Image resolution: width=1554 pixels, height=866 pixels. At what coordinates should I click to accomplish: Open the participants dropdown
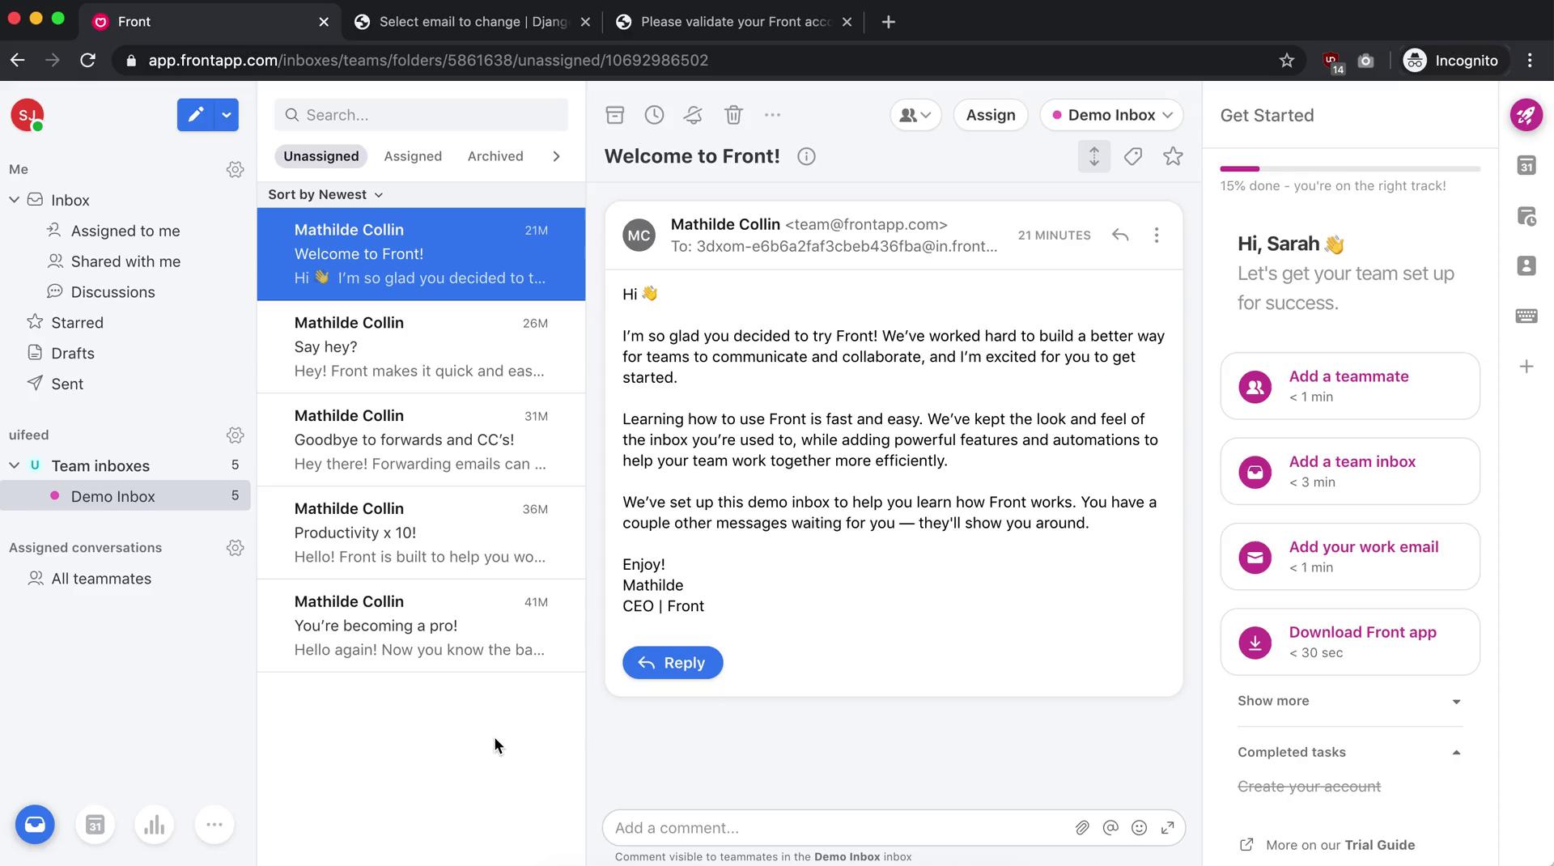(915, 115)
